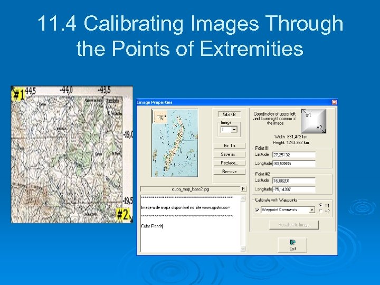Click the Recalibrate Image button
The image size is (380, 285).
[x=294, y=225]
